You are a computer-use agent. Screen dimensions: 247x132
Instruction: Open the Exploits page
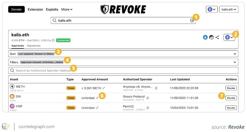[52, 9]
